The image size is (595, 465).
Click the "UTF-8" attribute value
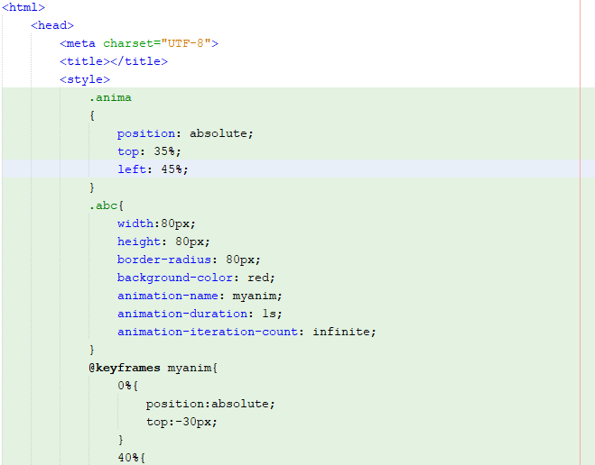[186, 43]
